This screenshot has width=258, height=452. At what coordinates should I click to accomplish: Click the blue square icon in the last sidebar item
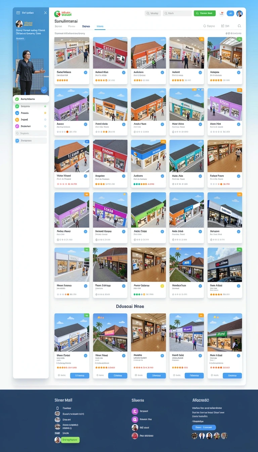coord(17,141)
